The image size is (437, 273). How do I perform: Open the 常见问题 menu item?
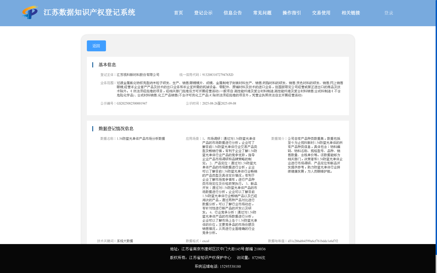point(262,13)
